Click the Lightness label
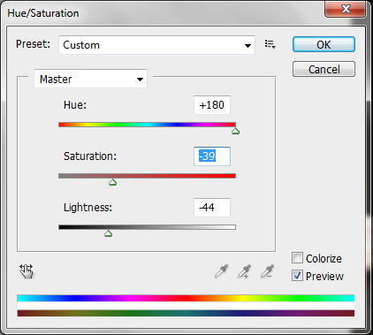The height and width of the screenshot is (335, 373). click(x=88, y=208)
